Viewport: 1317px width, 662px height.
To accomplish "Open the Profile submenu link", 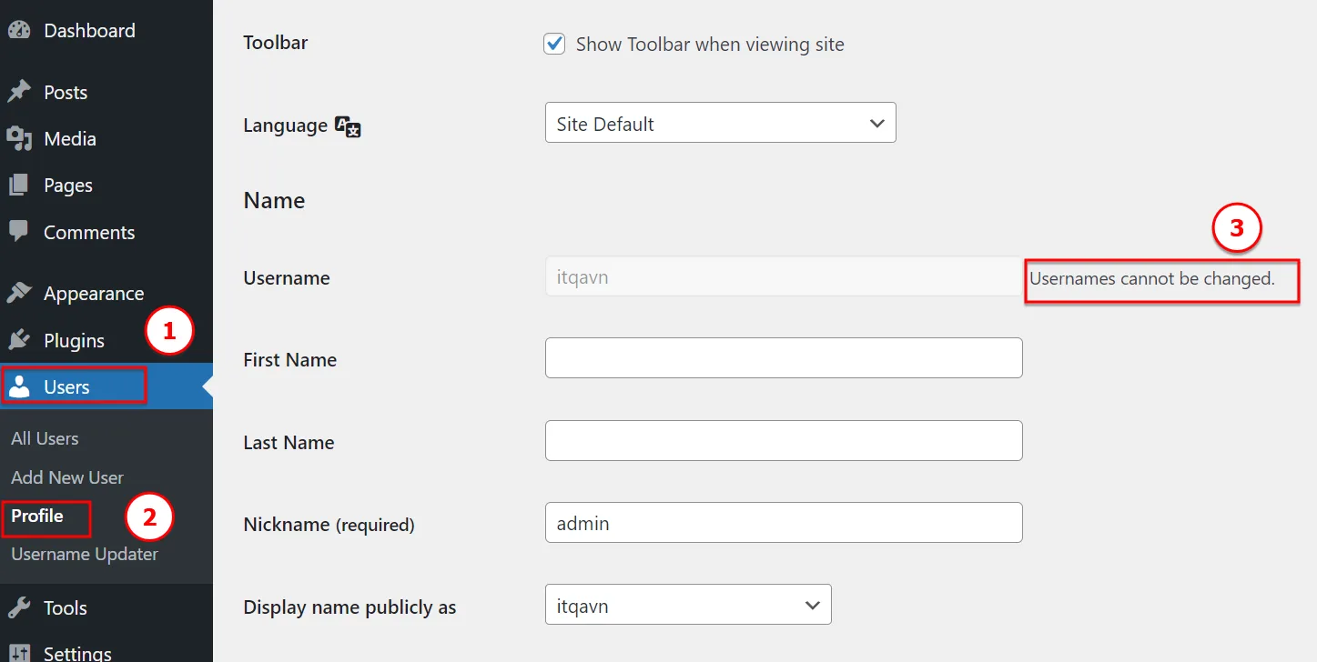I will click(x=37, y=516).
